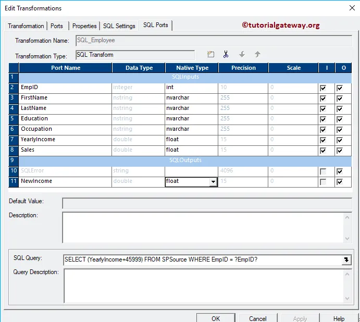This screenshot has width=360, height=322.
Task: Move port up with up arrow icon
Action: [x=257, y=54]
